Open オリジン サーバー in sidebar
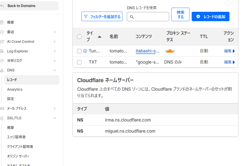 coord(18,156)
